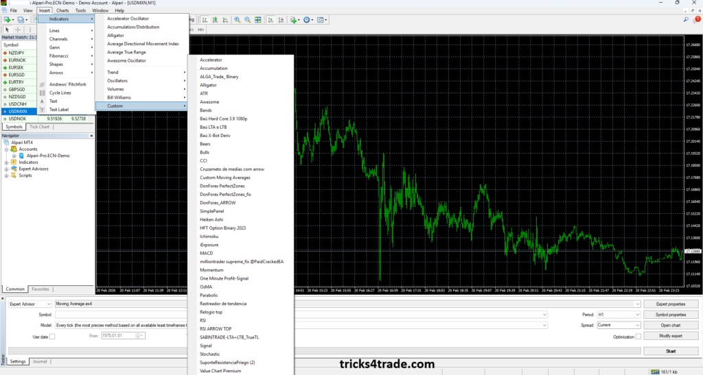Click the Modify expert button
The height and width of the screenshot is (375, 703).
click(x=671, y=336)
